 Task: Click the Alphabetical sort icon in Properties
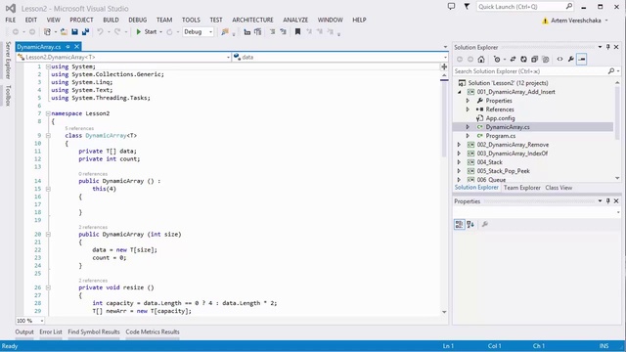(470, 224)
